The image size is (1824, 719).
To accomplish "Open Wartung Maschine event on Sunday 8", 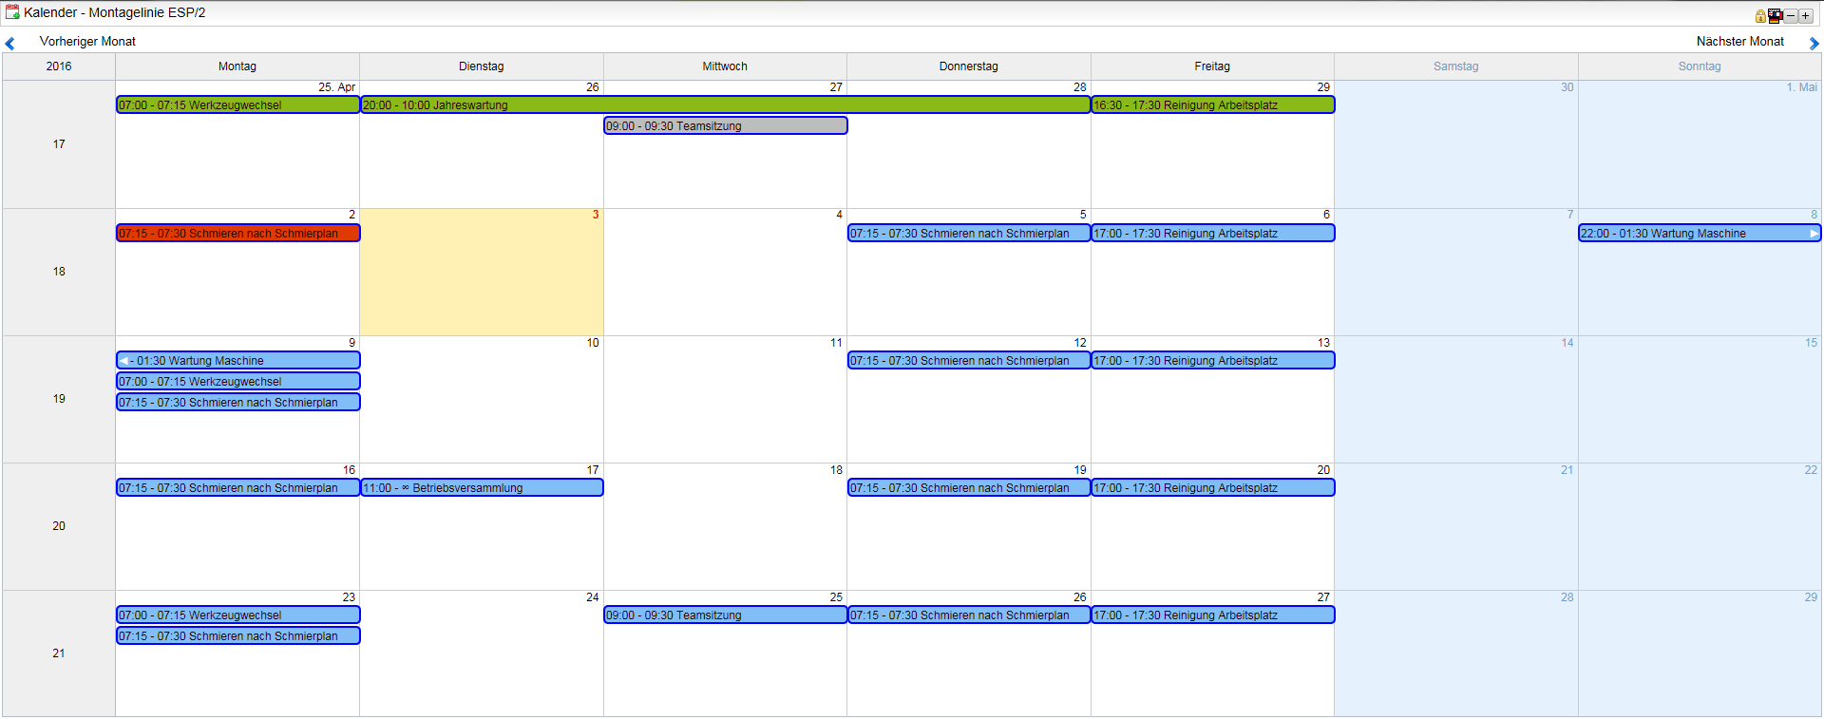I will 1700,234.
